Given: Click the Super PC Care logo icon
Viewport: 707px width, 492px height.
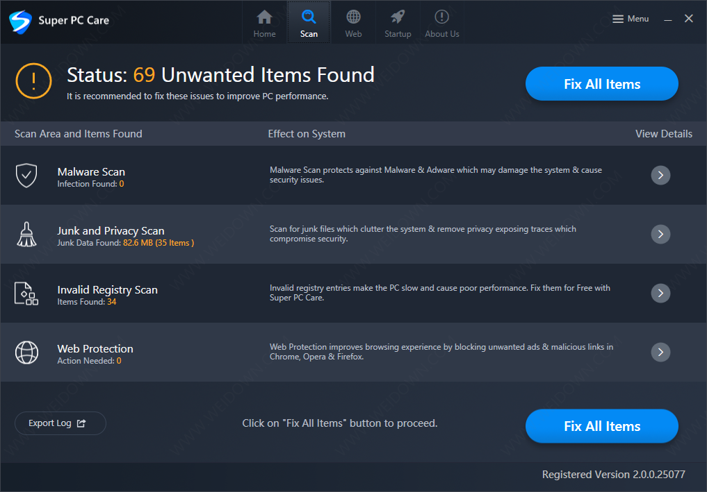Looking at the screenshot, I should [20, 21].
